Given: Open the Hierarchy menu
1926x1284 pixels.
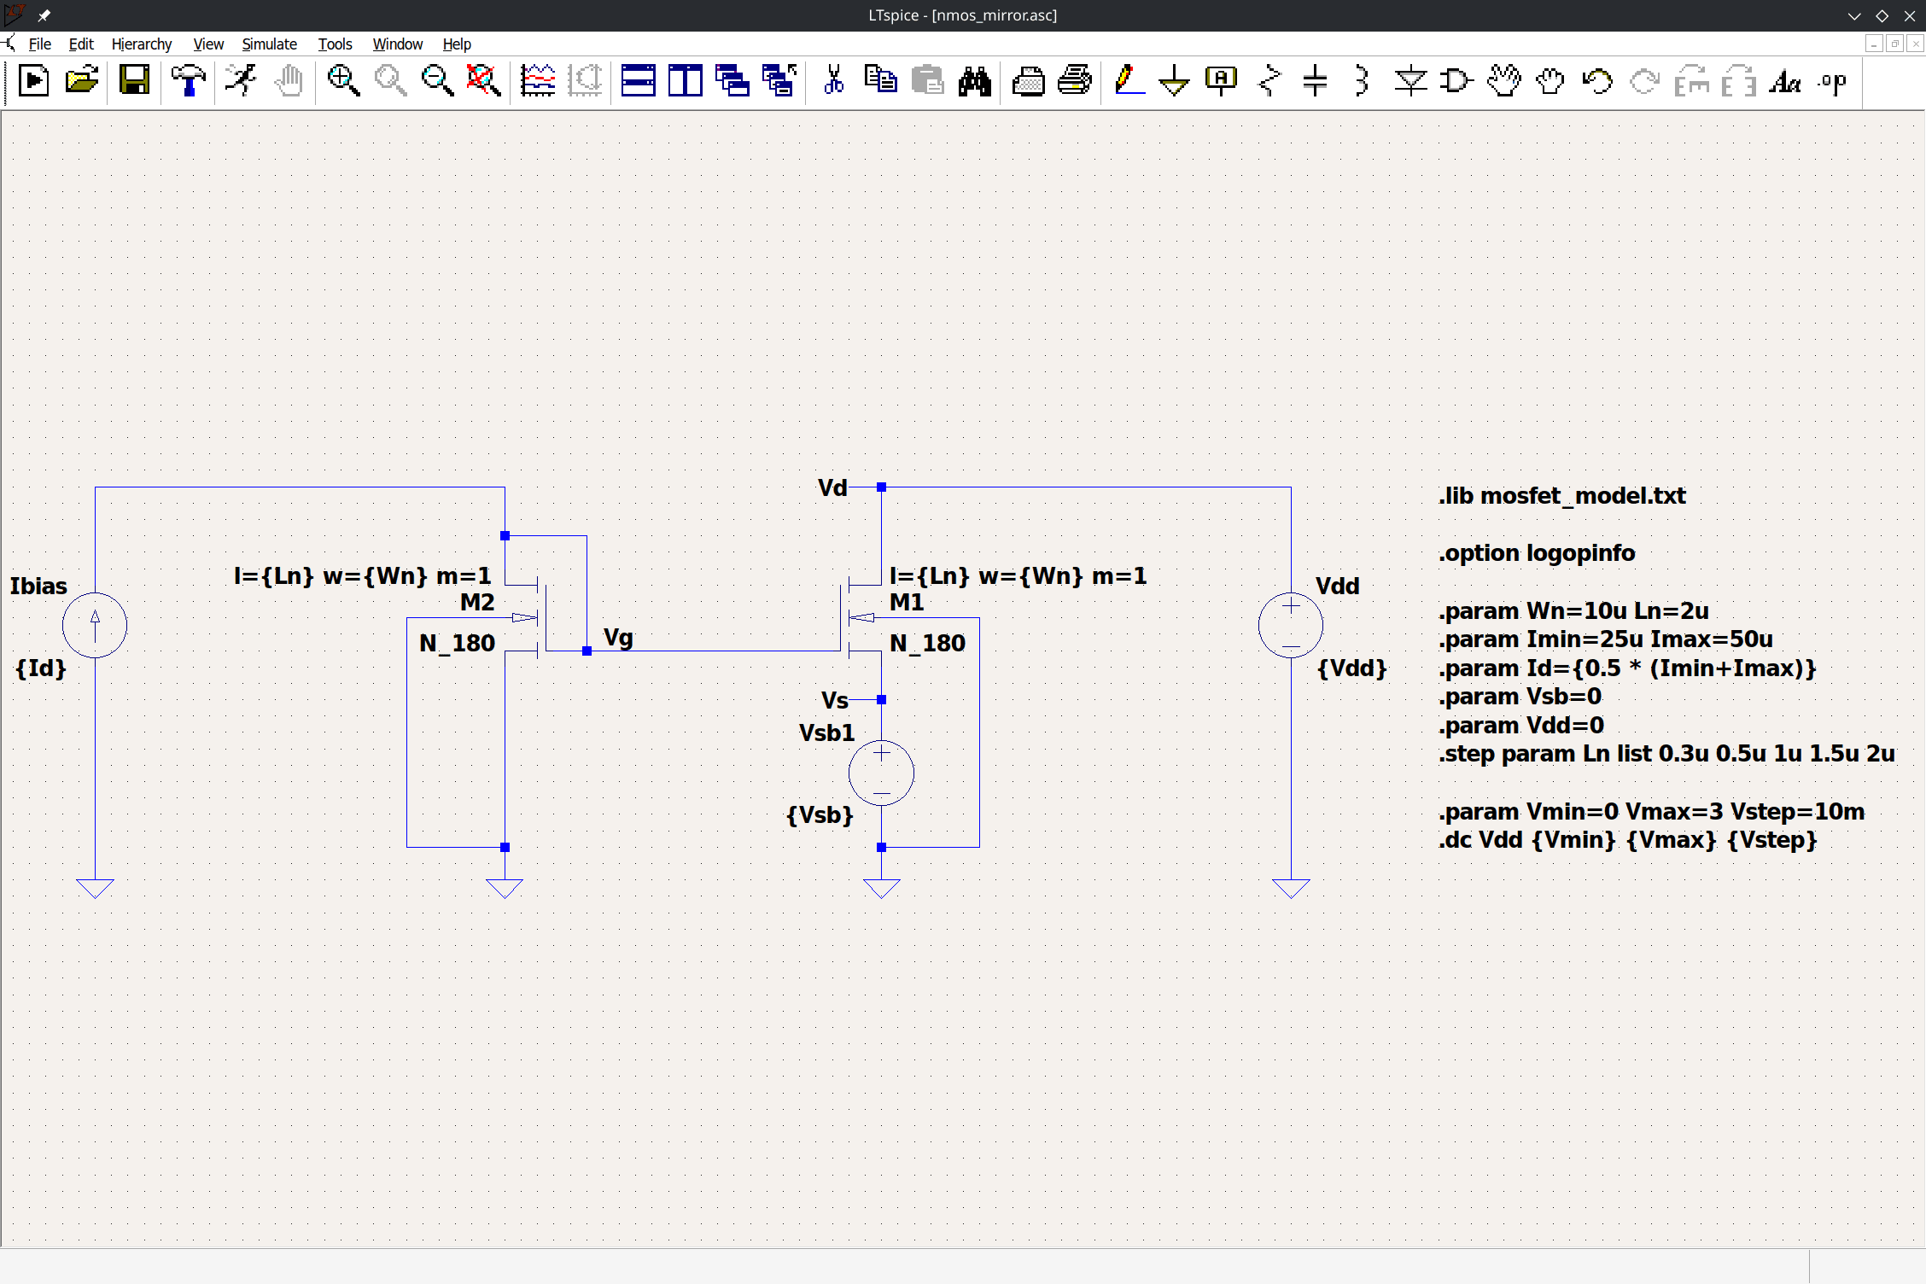Looking at the screenshot, I should pos(142,44).
